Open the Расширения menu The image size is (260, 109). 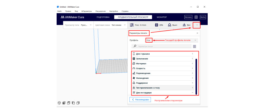[101, 11]
